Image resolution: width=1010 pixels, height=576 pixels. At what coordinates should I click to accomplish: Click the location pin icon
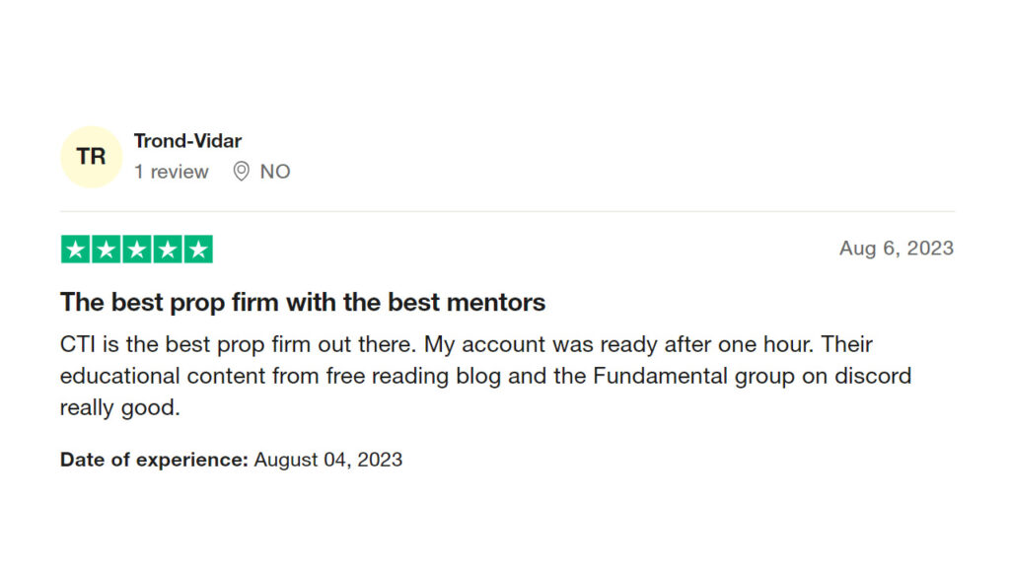point(241,172)
